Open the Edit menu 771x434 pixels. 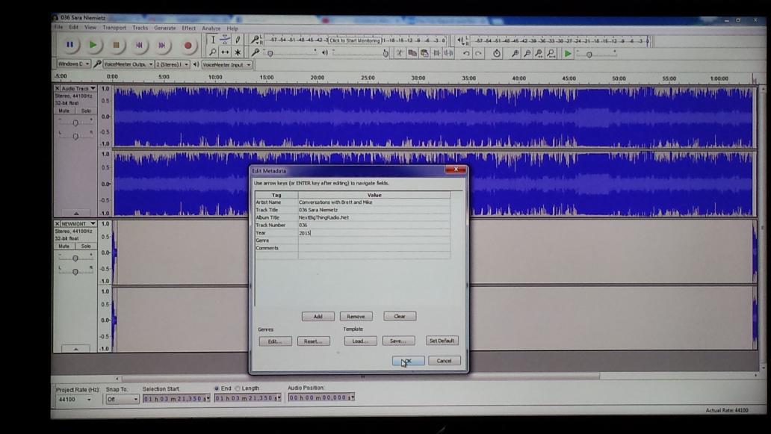74,28
